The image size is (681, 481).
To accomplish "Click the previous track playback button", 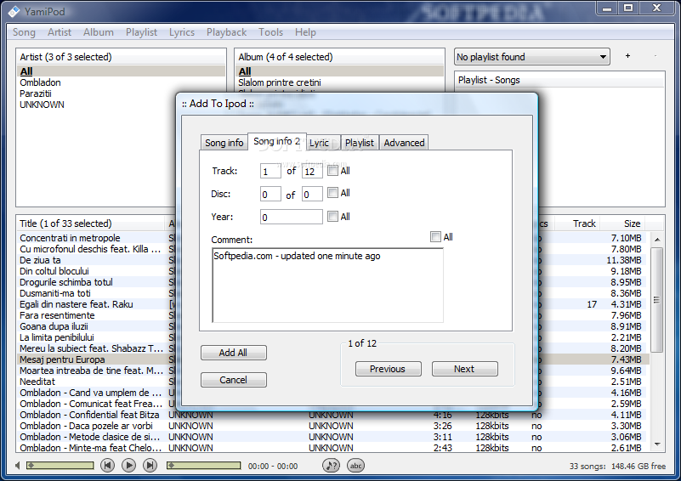I will tap(107, 466).
